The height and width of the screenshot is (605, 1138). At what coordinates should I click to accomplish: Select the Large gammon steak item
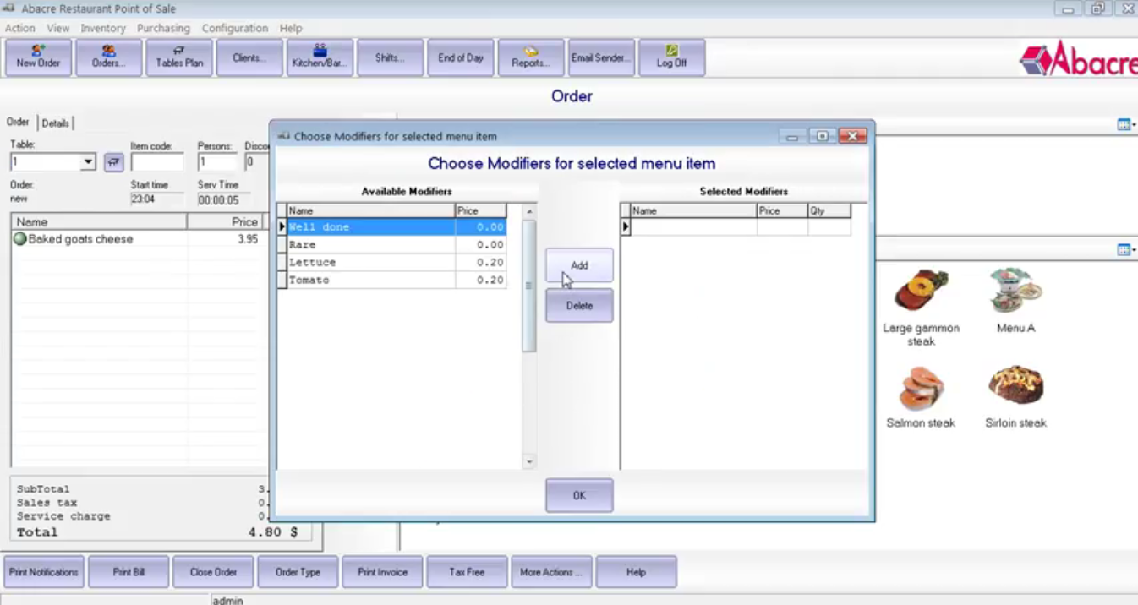[x=921, y=308]
